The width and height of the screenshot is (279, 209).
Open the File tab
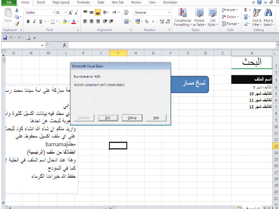[x=9, y=3]
